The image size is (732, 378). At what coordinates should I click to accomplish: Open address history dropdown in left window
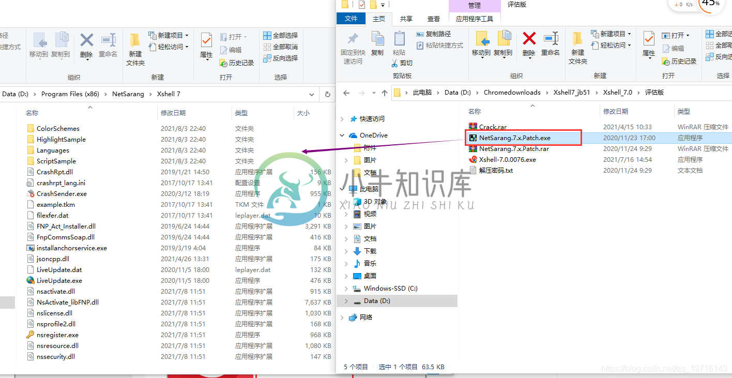[x=311, y=95]
